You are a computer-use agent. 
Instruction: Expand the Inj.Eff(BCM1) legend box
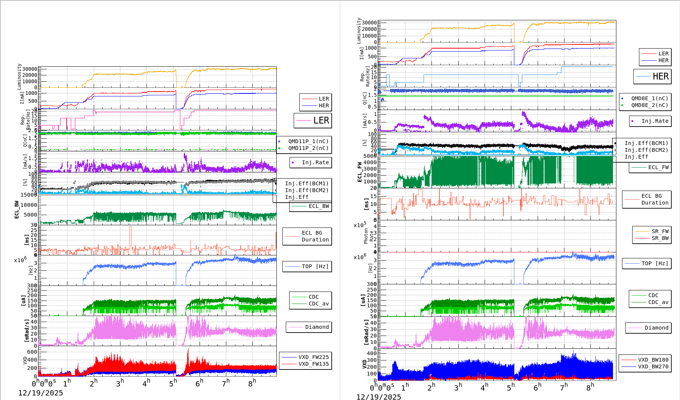pos(307,184)
